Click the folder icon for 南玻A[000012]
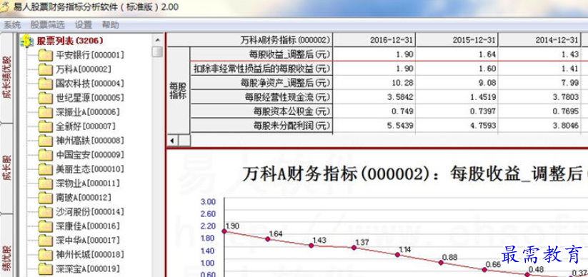 coord(46,198)
